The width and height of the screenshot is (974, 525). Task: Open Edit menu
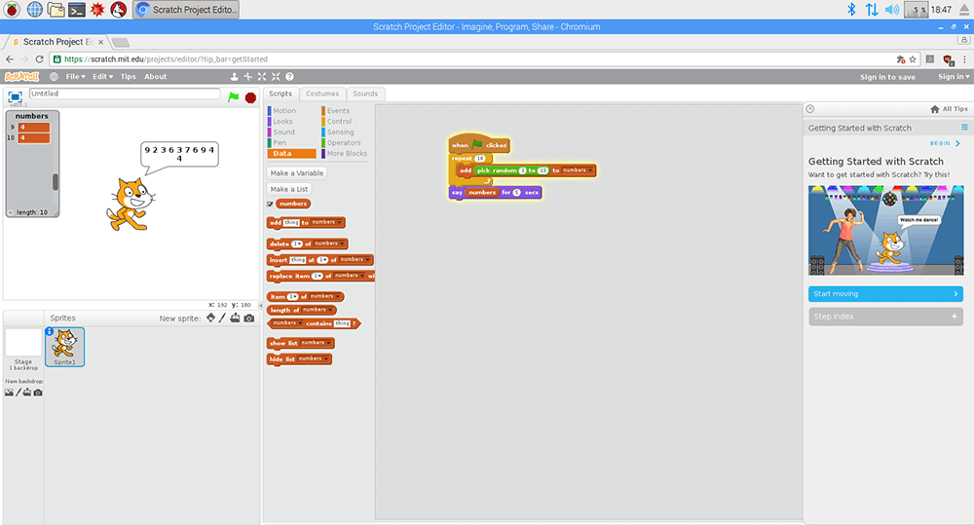[x=102, y=76]
